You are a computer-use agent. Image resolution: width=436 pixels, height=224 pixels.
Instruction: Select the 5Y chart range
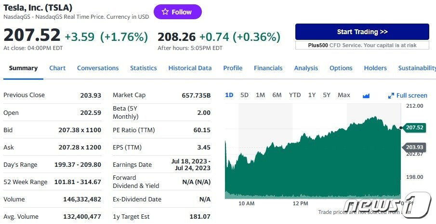coord(327,95)
